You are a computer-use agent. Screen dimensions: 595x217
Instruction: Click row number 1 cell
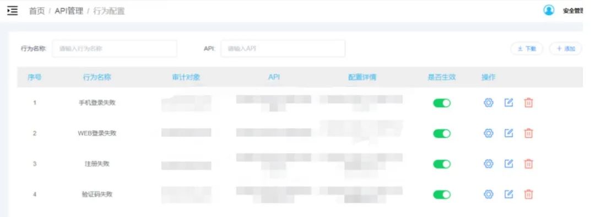(35, 102)
